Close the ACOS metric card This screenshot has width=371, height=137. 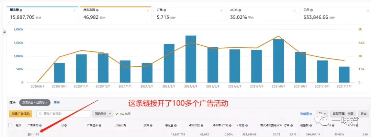(295, 11)
